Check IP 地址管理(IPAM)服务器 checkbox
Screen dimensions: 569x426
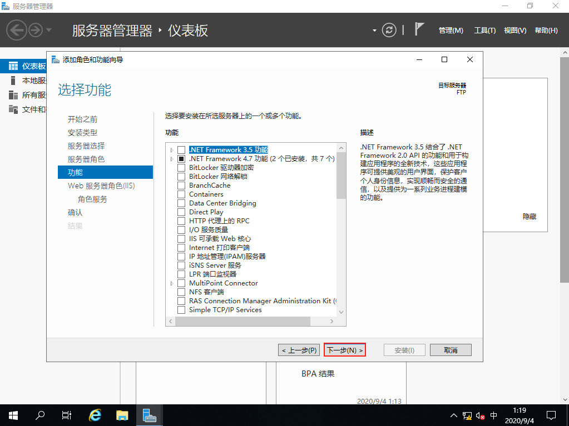click(x=181, y=257)
